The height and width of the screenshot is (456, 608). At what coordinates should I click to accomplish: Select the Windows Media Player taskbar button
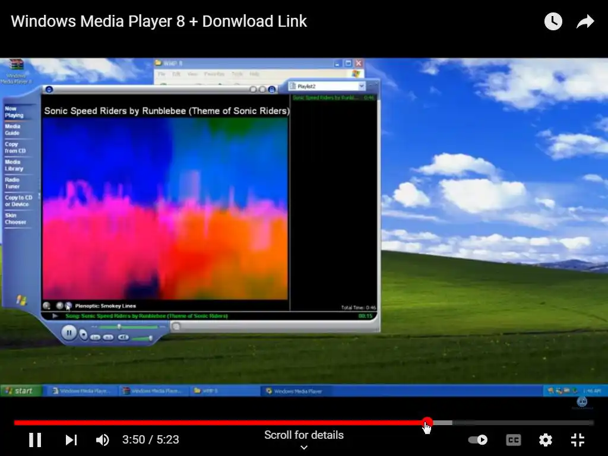pos(298,391)
